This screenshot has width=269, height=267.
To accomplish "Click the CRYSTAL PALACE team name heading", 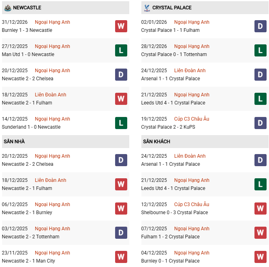I will [x=172, y=8].
